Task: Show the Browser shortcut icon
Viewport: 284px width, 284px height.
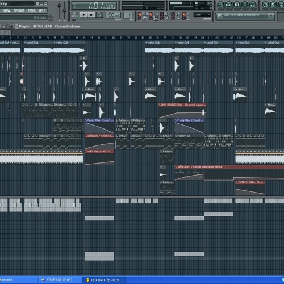Action: (245, 5)
